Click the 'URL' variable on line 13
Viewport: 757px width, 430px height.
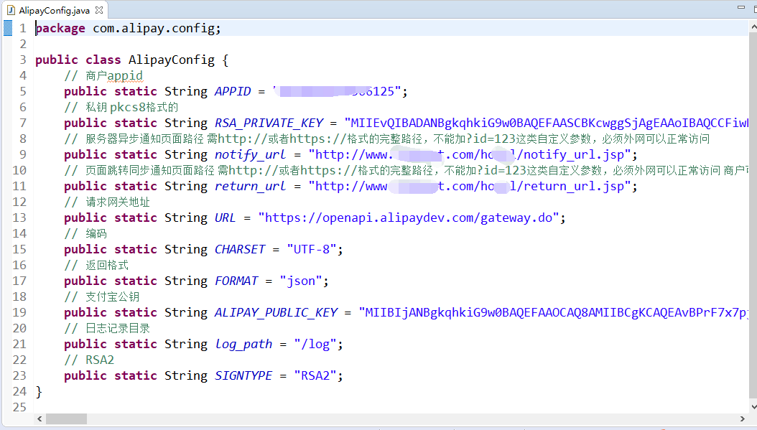(225, 218)
